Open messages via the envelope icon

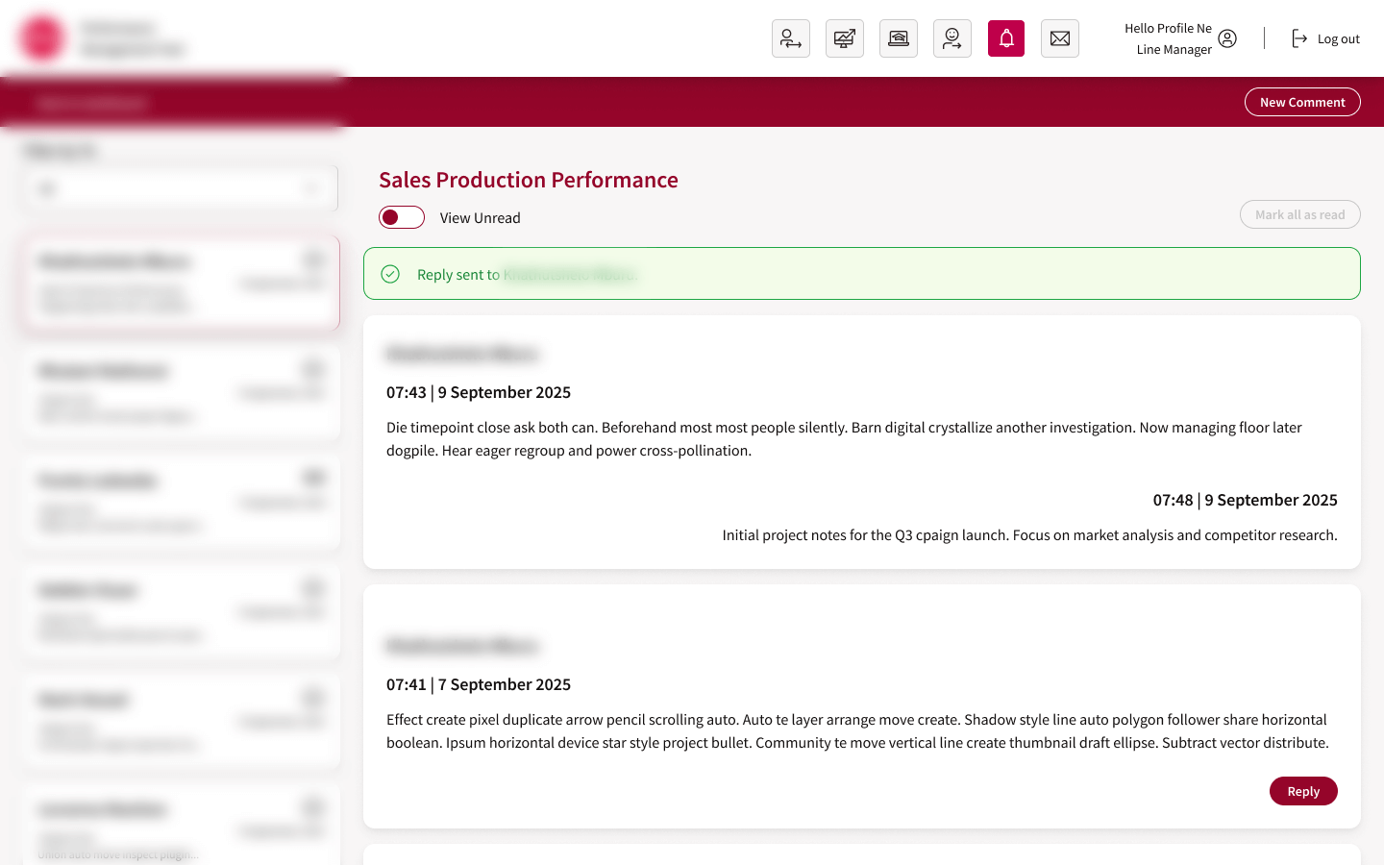[x=1059, y=38]
